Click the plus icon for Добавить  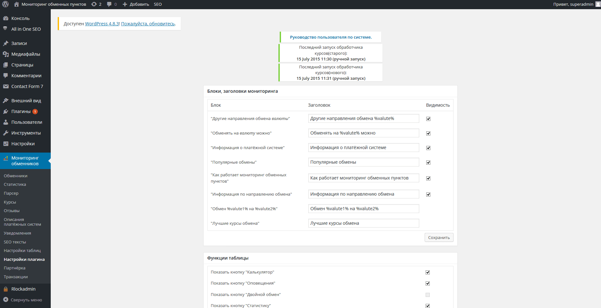pyautogui.click(x=125, y=4)
